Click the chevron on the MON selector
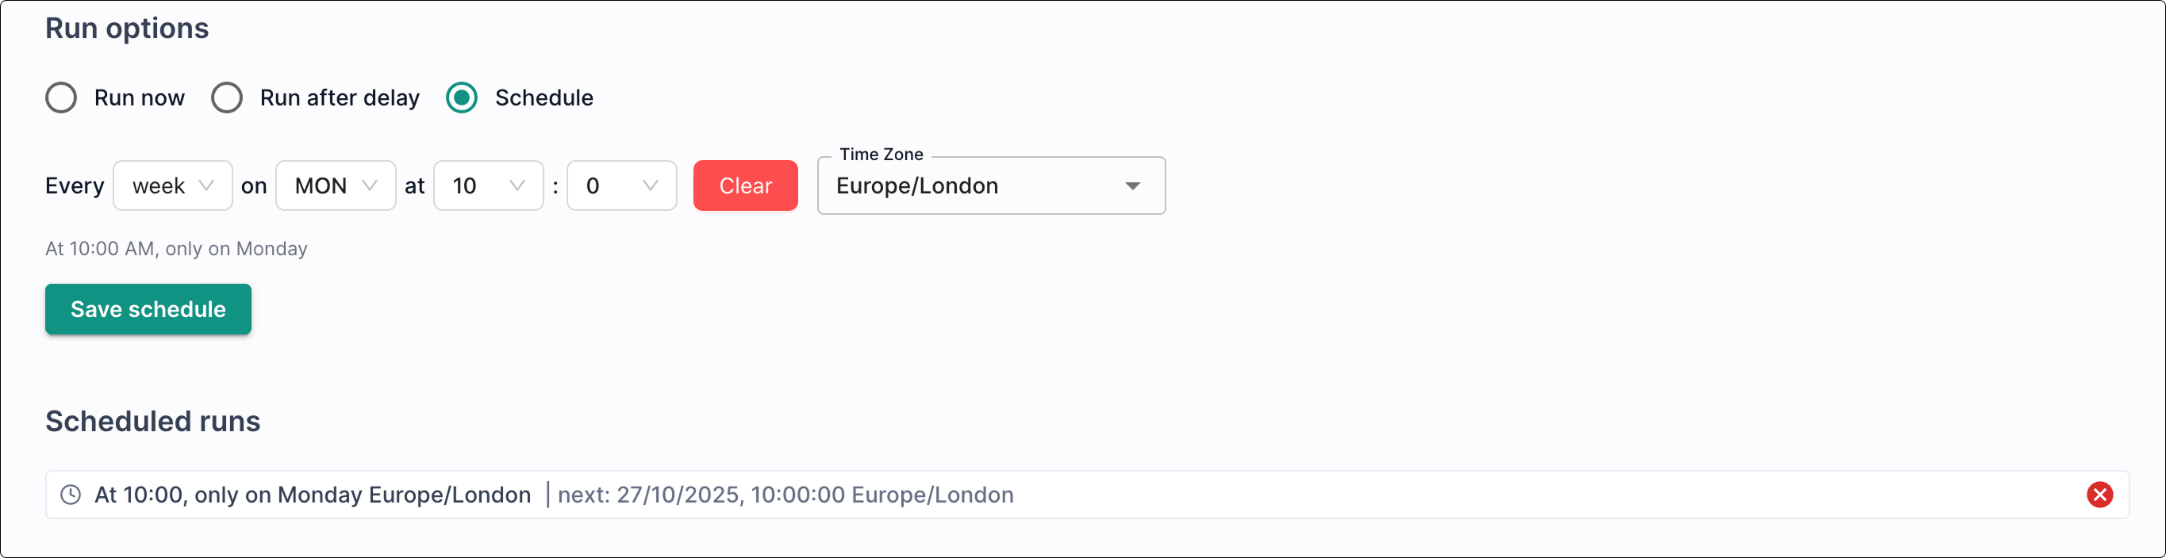The width and height of the screenshot is (2166, 558). pos(370,185)
